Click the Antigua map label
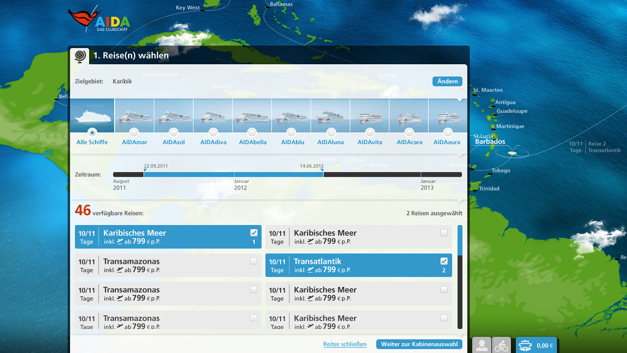Viewport: 627px width, 353px height. 505,103
